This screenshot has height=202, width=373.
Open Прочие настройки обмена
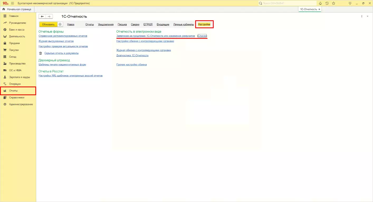click(131, 65)
